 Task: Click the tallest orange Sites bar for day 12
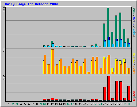tap(53, 62)
